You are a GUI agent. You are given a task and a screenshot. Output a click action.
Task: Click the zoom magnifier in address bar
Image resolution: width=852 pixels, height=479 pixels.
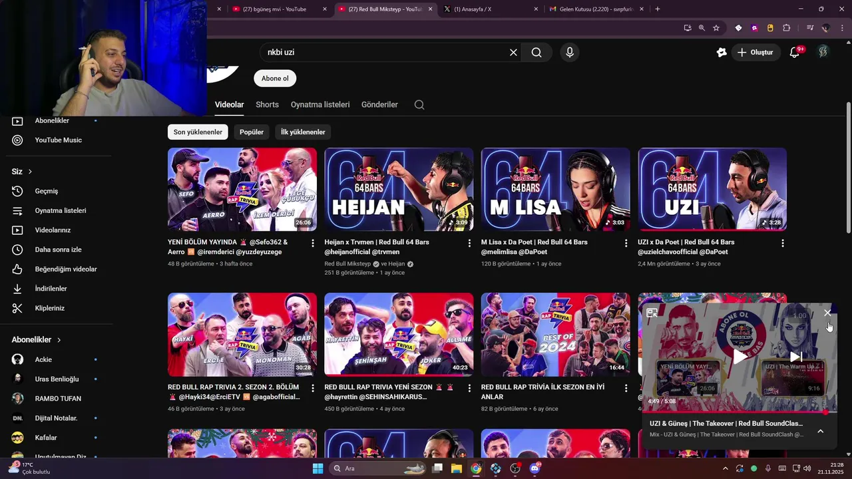click(702, 28)
